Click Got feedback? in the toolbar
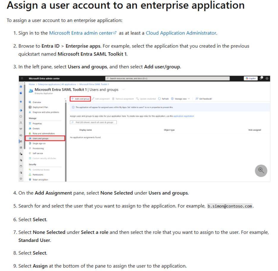 (204, 99)
